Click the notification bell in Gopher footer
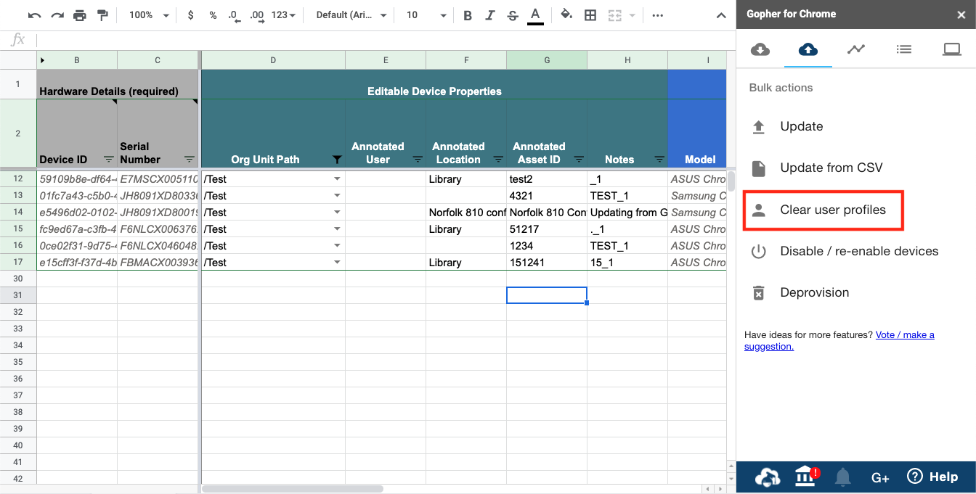 [842, 477]
